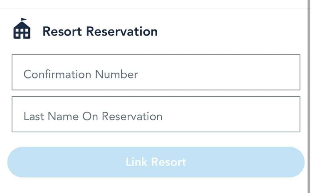This screenshot has height=193, width=312.
Task: Submit the reservation using Link Resort
Action: [x=156, y=162]
